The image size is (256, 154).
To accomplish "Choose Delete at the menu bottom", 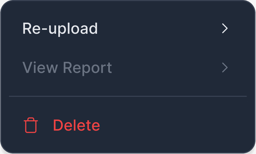I will pyautogui.click(x=128, y=125).
